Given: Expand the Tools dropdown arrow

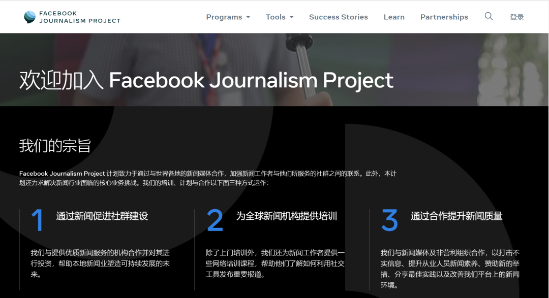Looking at the screenshot, I should (x=292, y=17).
